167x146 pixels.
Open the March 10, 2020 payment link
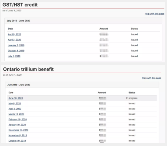[16, 114]
